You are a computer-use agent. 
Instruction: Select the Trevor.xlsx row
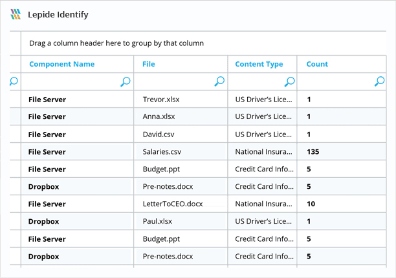tap(160, 100)
